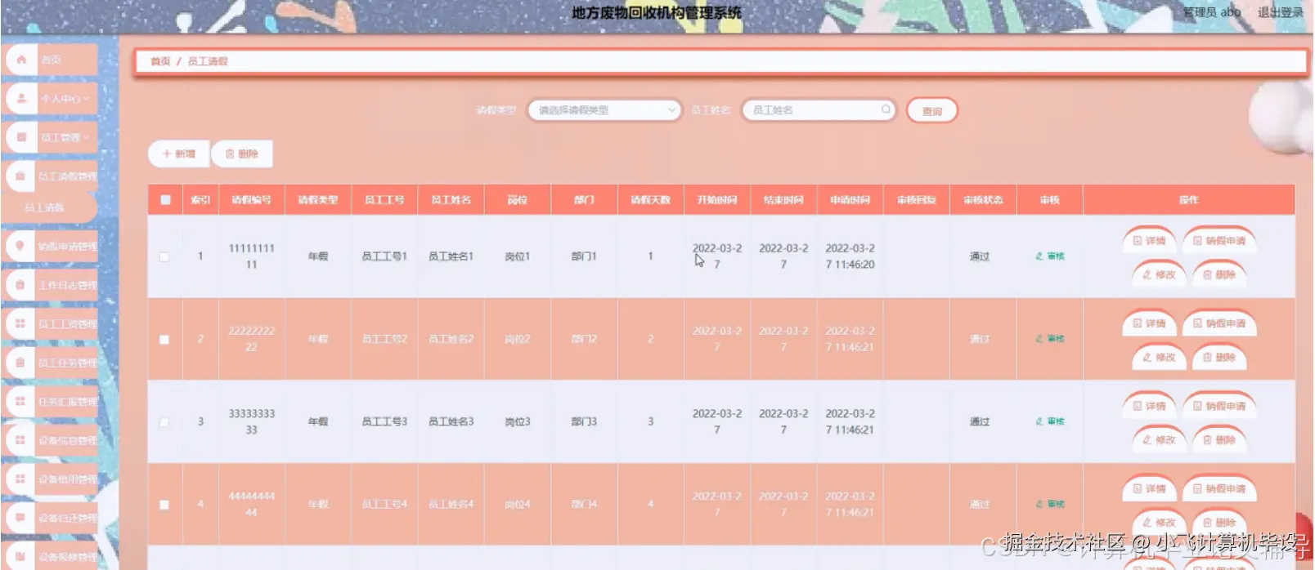Open the 请假类型 dropdown selector

pyautogui.click(x=604, y=109)
